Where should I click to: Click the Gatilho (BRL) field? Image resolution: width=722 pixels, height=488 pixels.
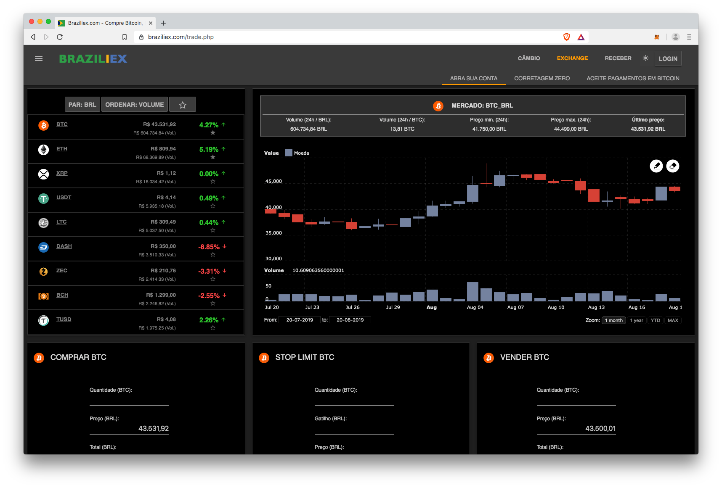coord(354,429)
